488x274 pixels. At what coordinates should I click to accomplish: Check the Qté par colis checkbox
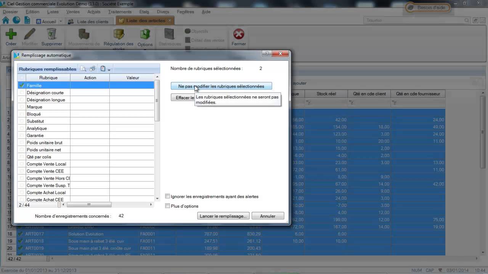point(22,157)
